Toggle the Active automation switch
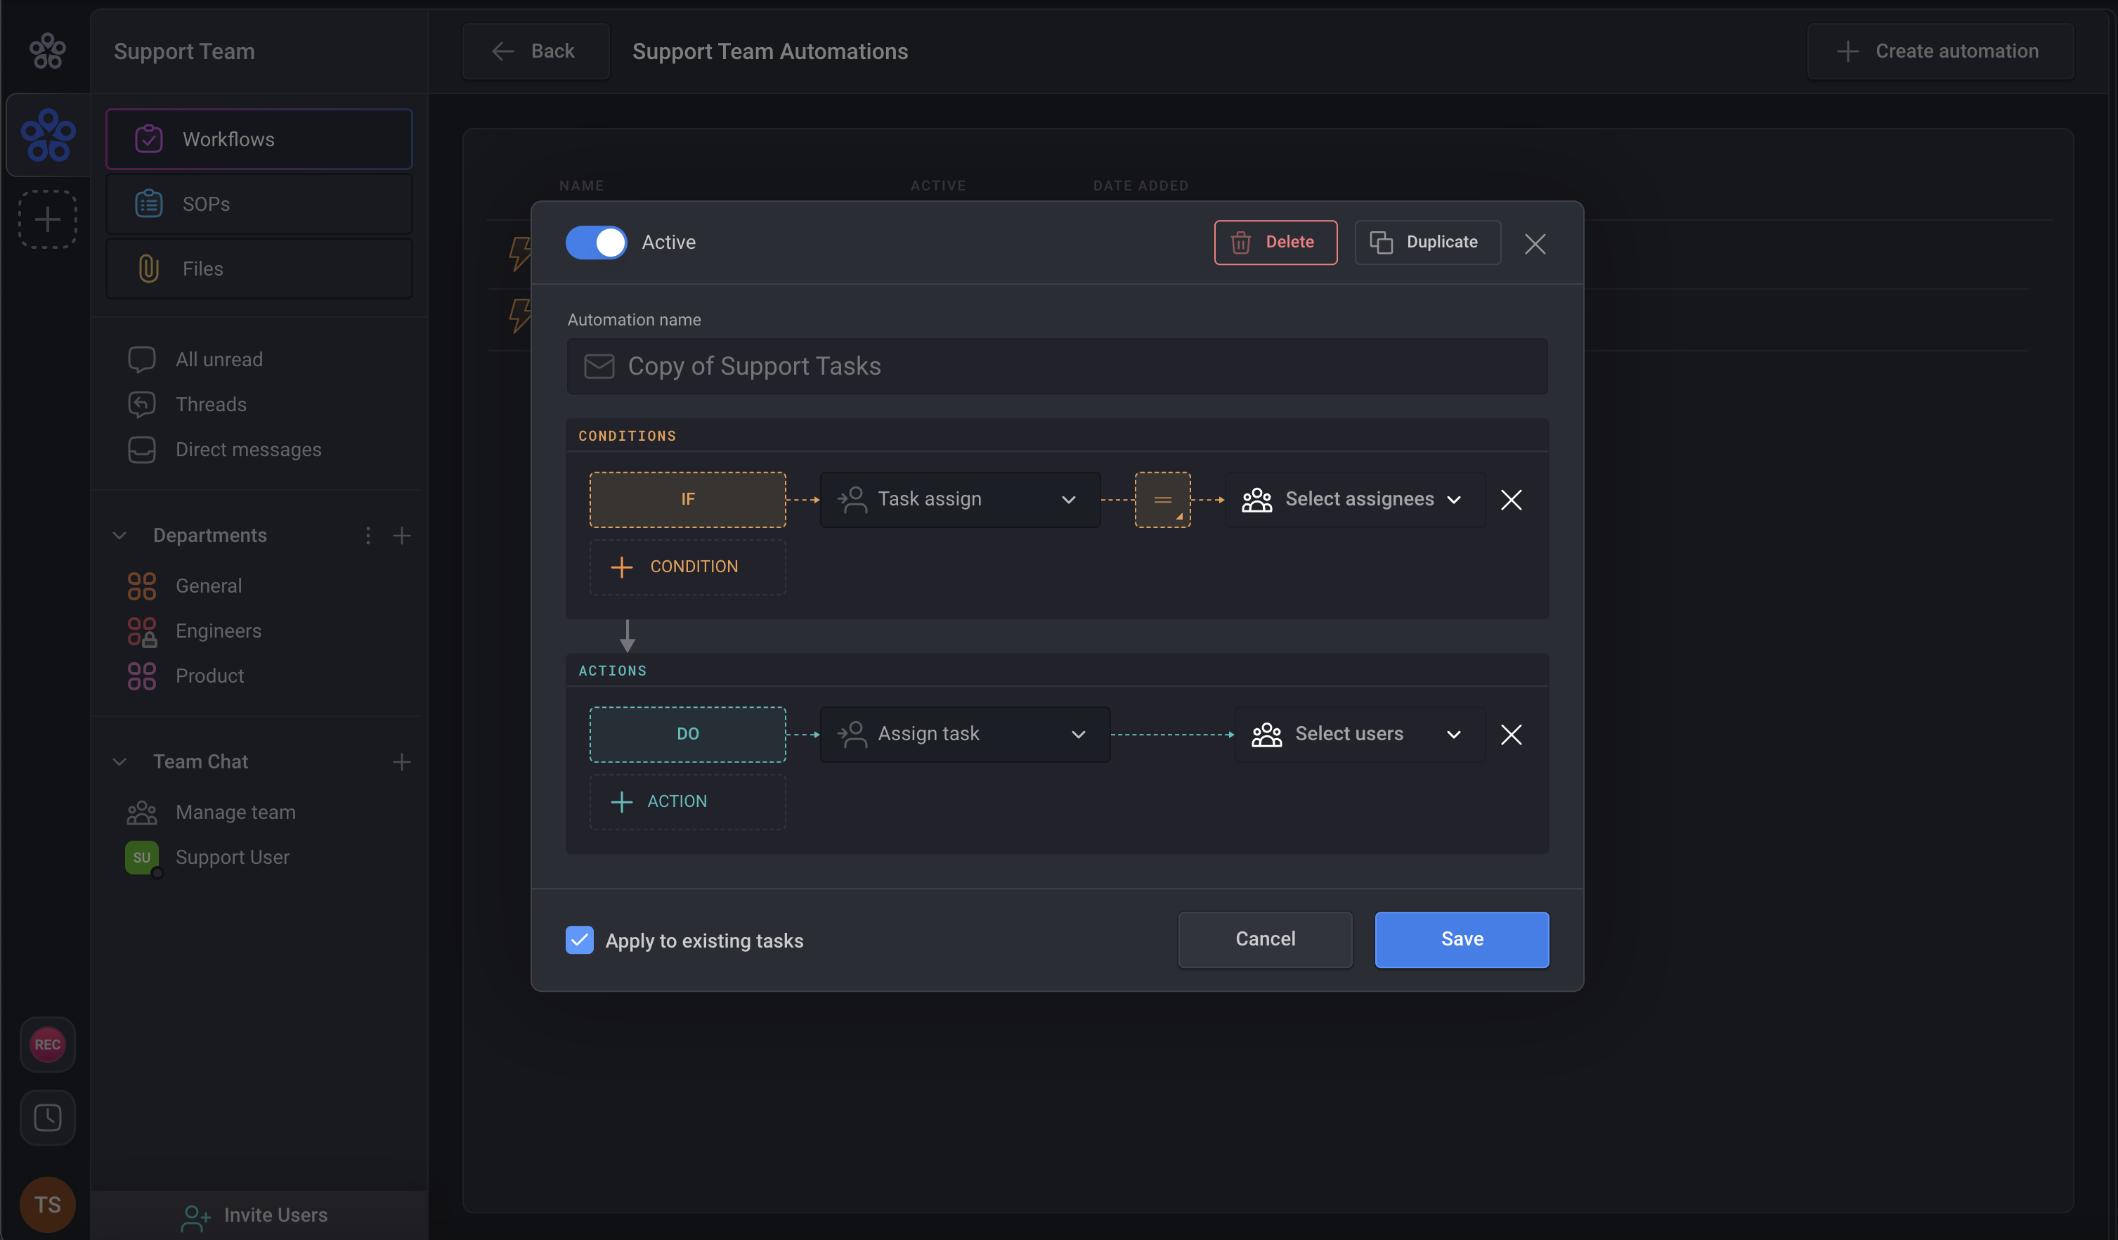Image resolution: width=2118 pixels, height=1240 pixels. [596, 242]
